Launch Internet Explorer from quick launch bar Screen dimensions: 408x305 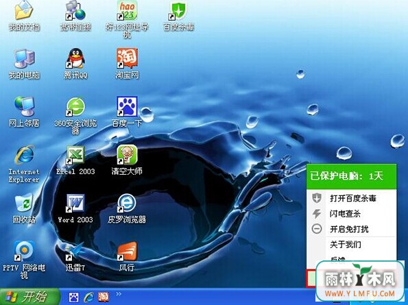pyautogui.click(x=88, y=297)
